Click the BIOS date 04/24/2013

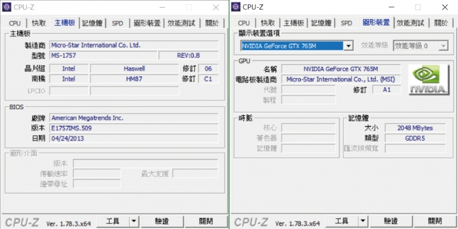(x=134, y=139)
